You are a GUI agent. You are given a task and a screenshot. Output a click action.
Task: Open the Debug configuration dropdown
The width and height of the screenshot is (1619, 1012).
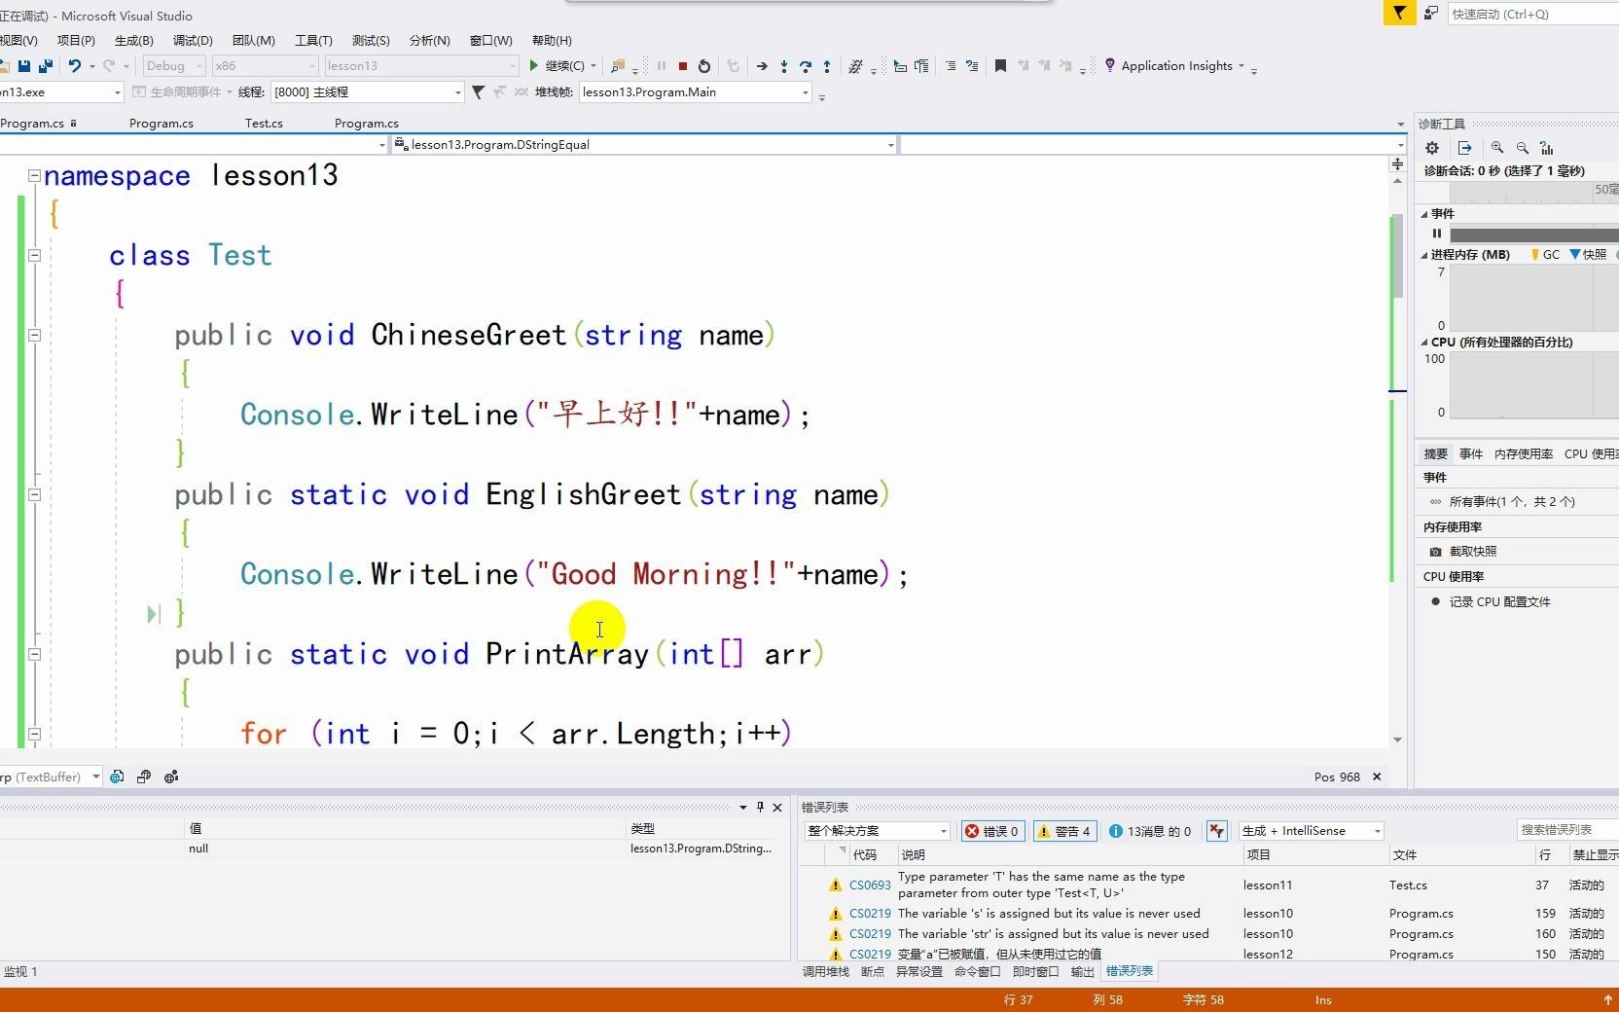pyautogui.click(x=174, y=66)
